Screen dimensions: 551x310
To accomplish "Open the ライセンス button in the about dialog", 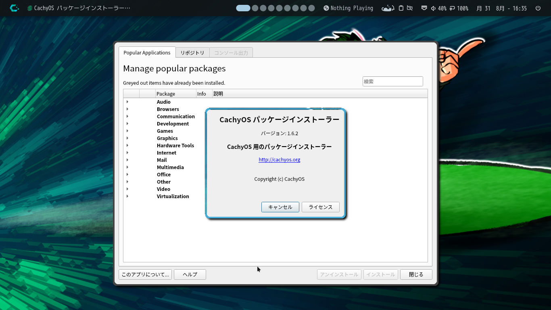I will 321,207.
